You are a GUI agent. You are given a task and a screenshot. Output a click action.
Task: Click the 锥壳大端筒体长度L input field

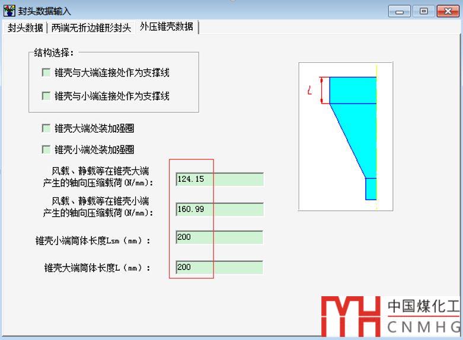pos(219,267)
